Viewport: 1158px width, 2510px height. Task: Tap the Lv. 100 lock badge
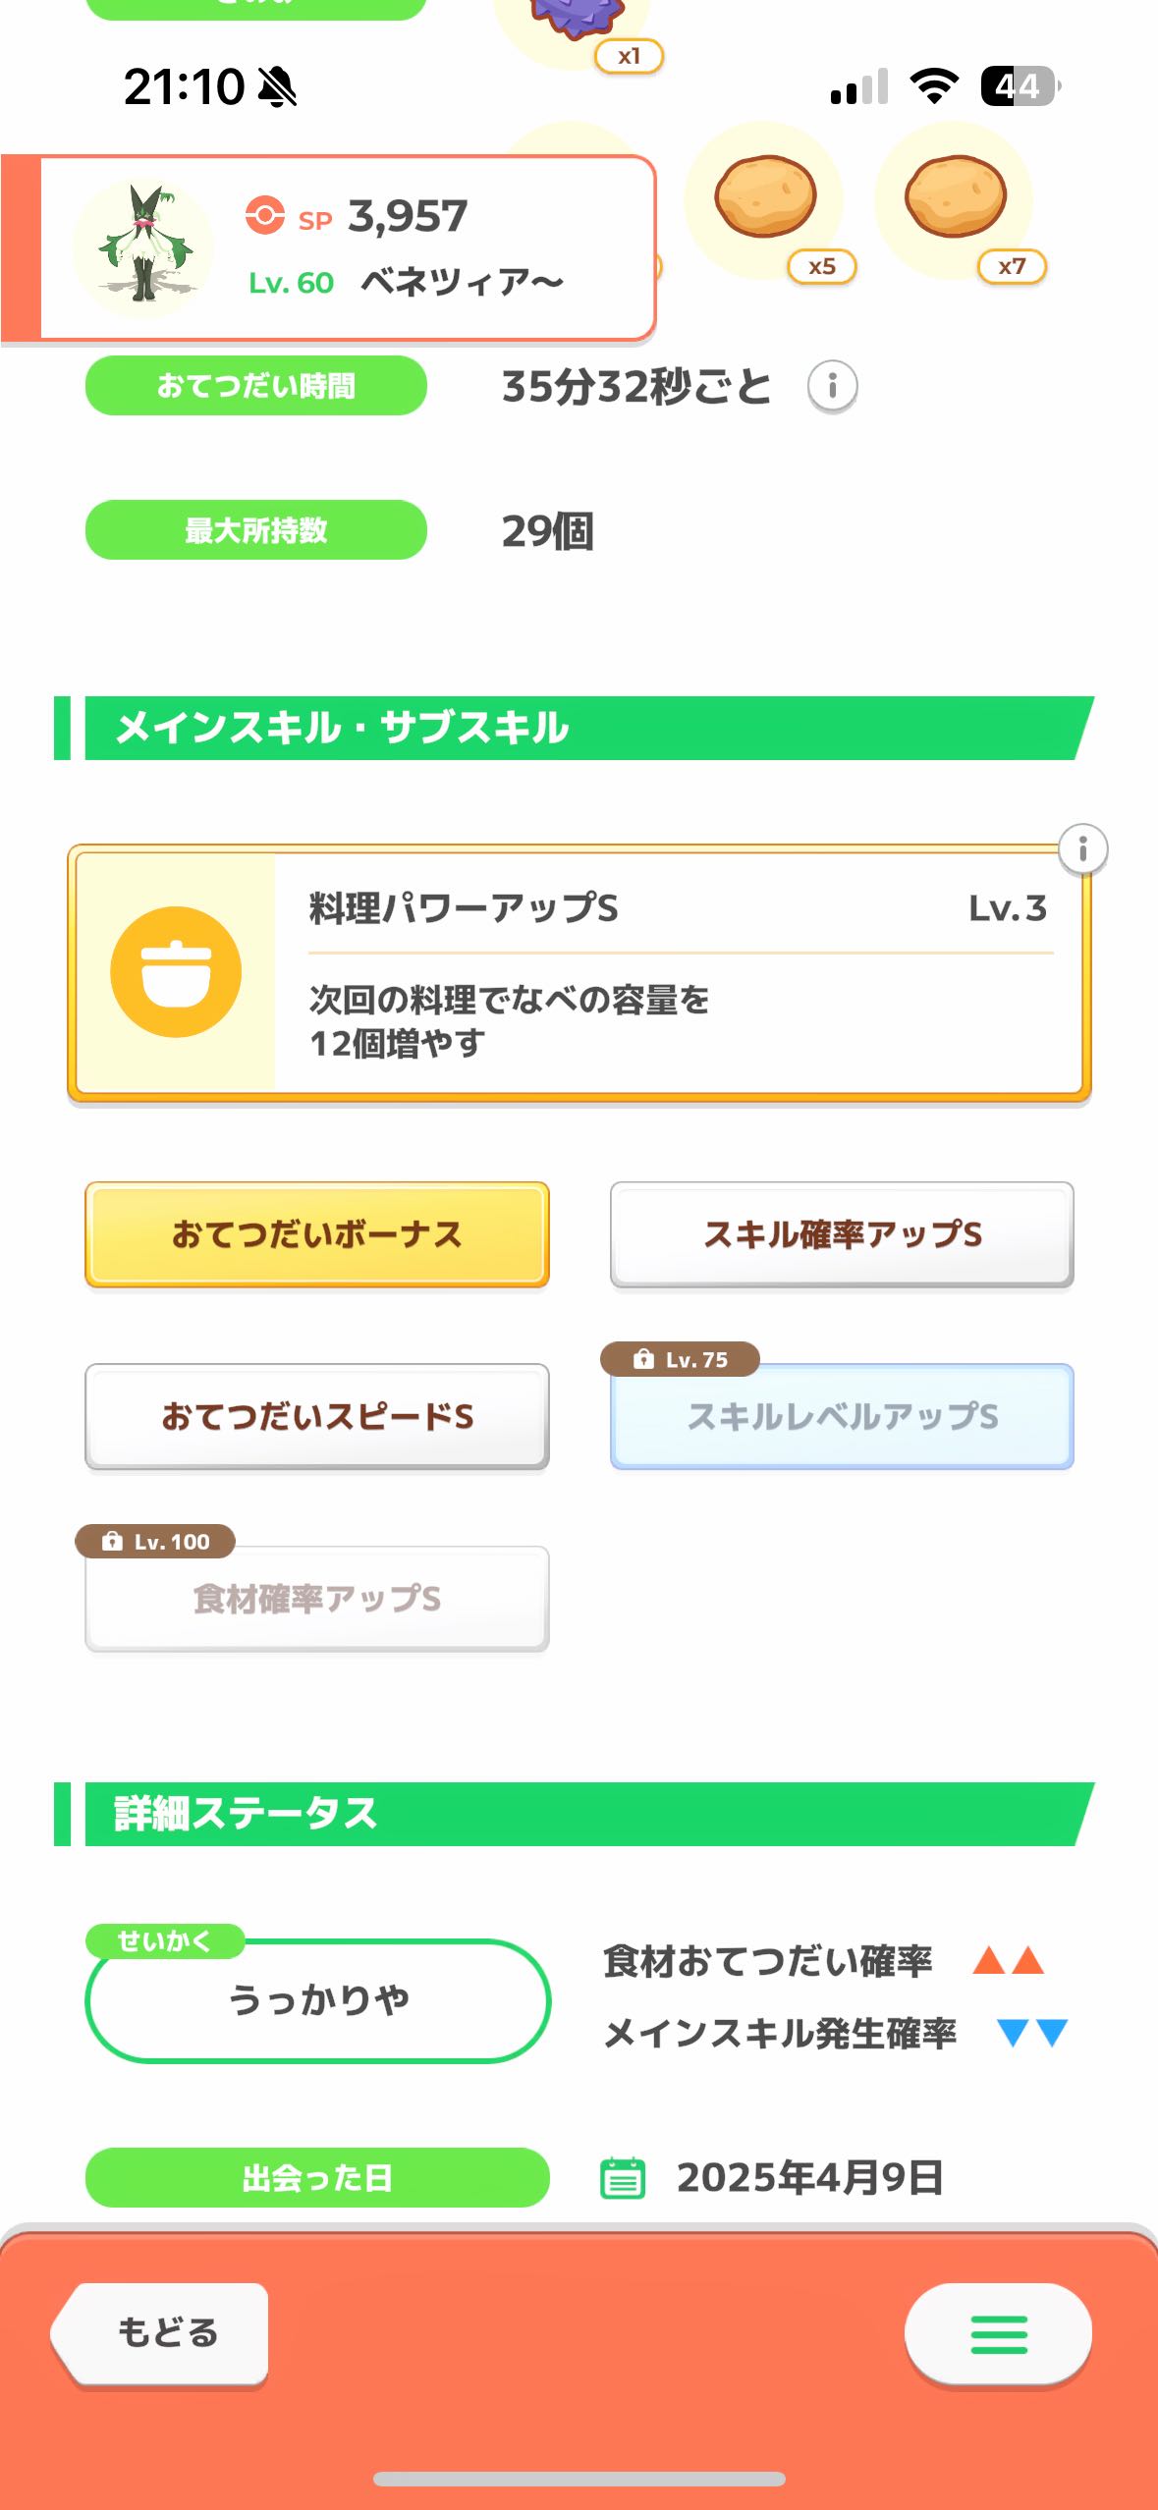[x=155, y=1542]
